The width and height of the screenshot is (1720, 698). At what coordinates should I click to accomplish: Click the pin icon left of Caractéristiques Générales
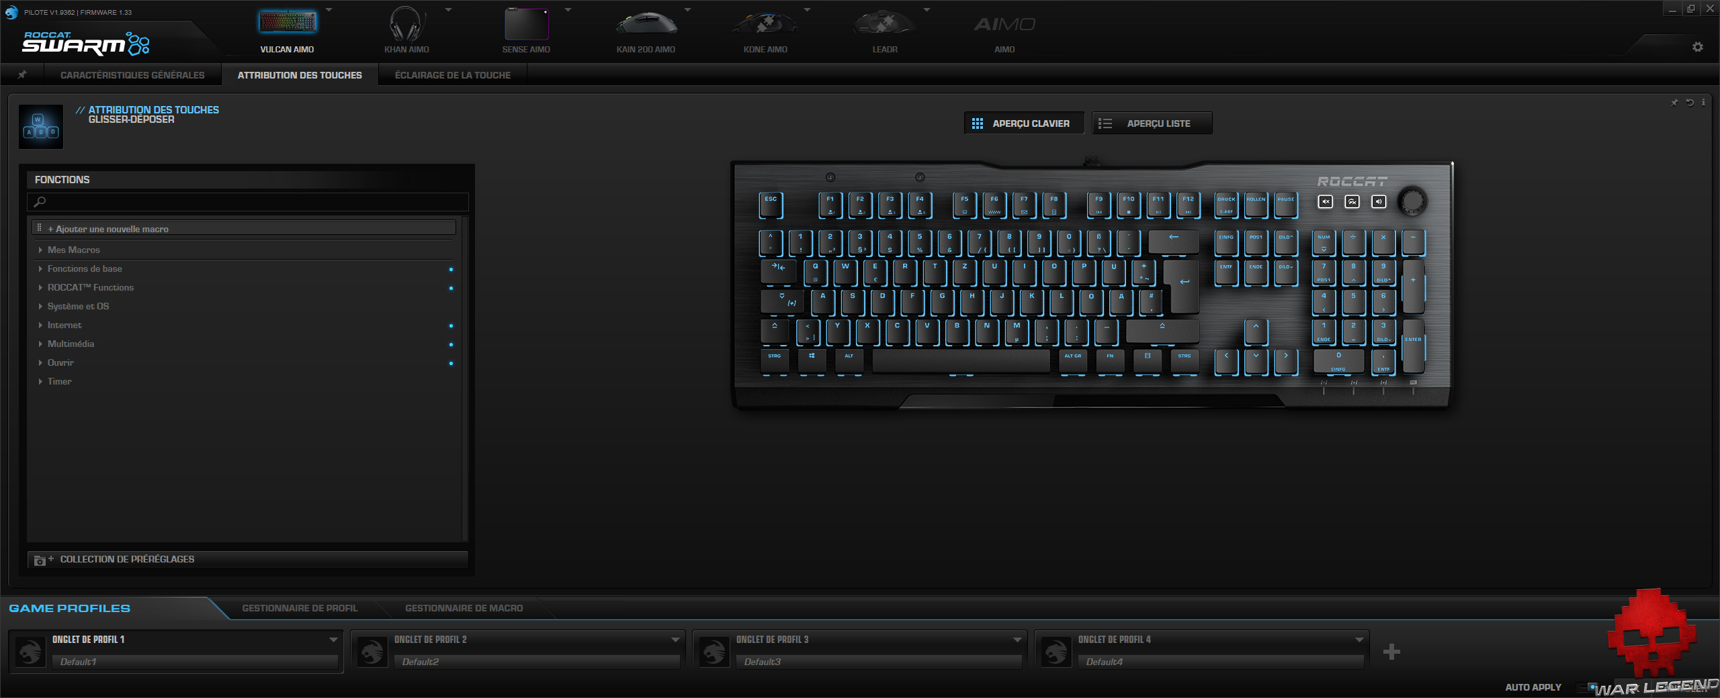22,74
